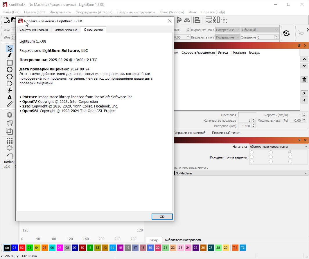This screenshot has height=259, width=309.
Task: Open the 'Переменный текст' tab
Action: tap(226, 133)
